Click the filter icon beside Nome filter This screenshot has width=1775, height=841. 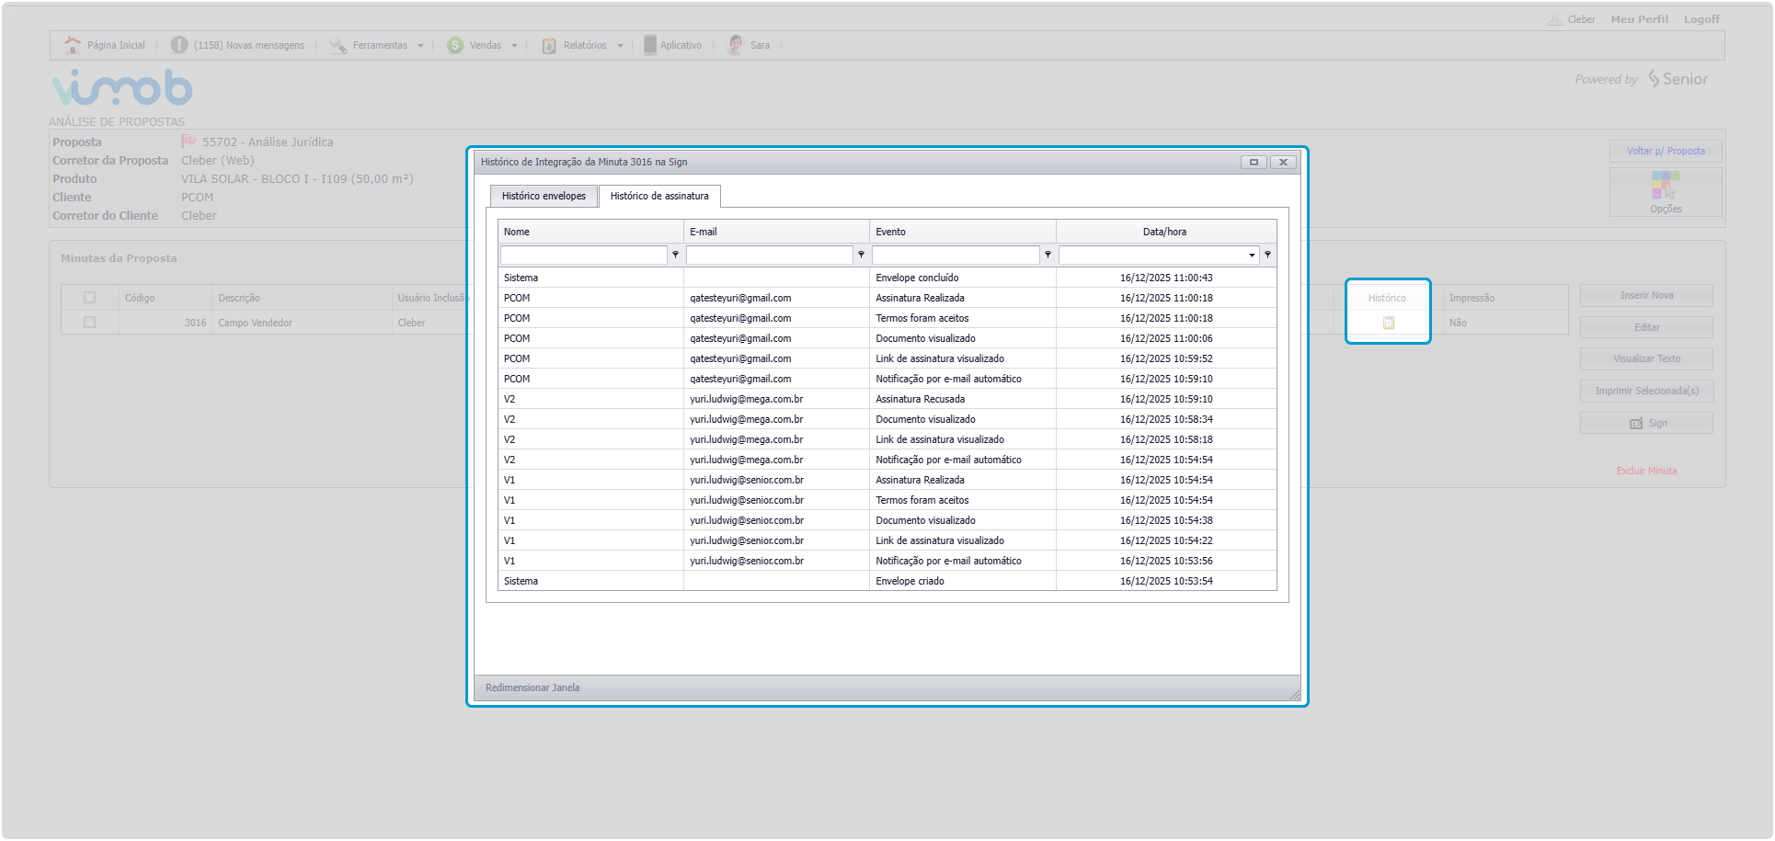point(675,255)
